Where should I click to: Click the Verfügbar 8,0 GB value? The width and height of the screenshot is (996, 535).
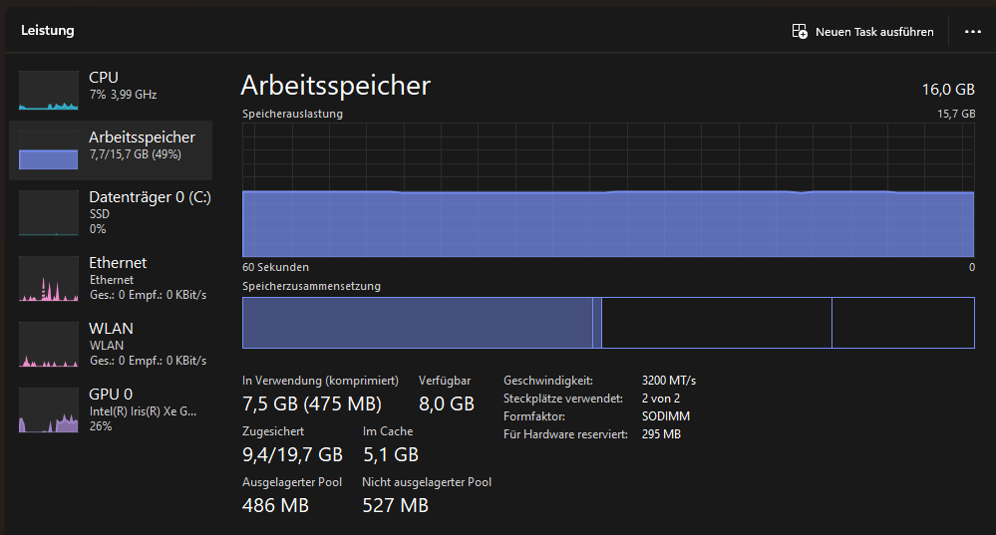pyautogui.click(x=446, y=403)
